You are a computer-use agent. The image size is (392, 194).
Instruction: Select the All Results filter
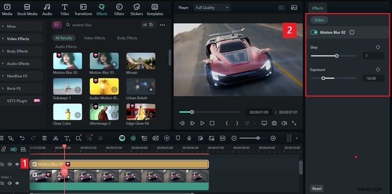(64, 38)
